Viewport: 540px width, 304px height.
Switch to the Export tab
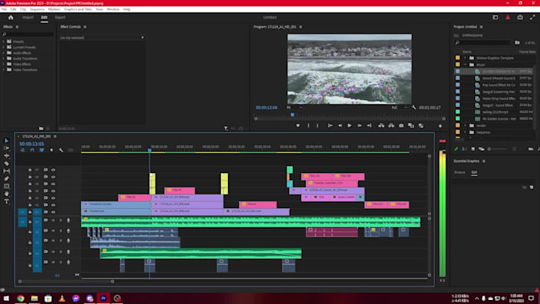click(60, 17)
